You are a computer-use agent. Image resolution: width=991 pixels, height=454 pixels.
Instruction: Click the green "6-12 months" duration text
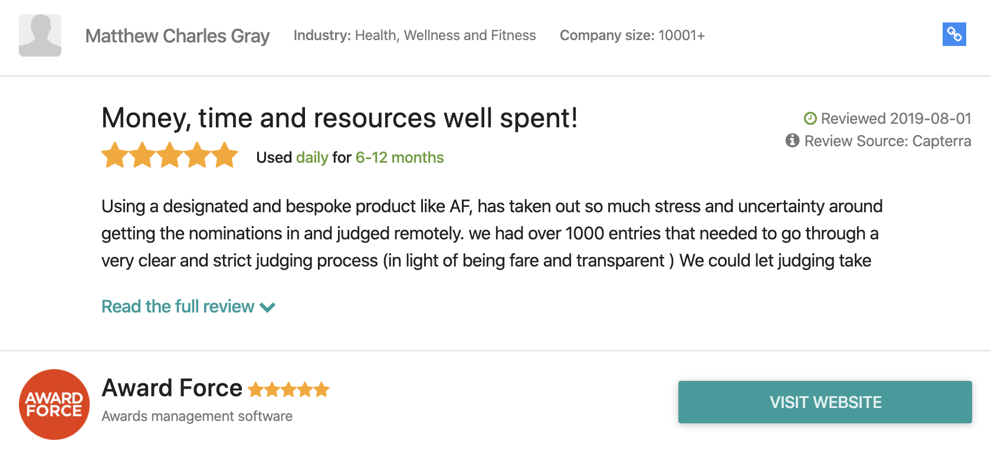[x=399, y=157]
